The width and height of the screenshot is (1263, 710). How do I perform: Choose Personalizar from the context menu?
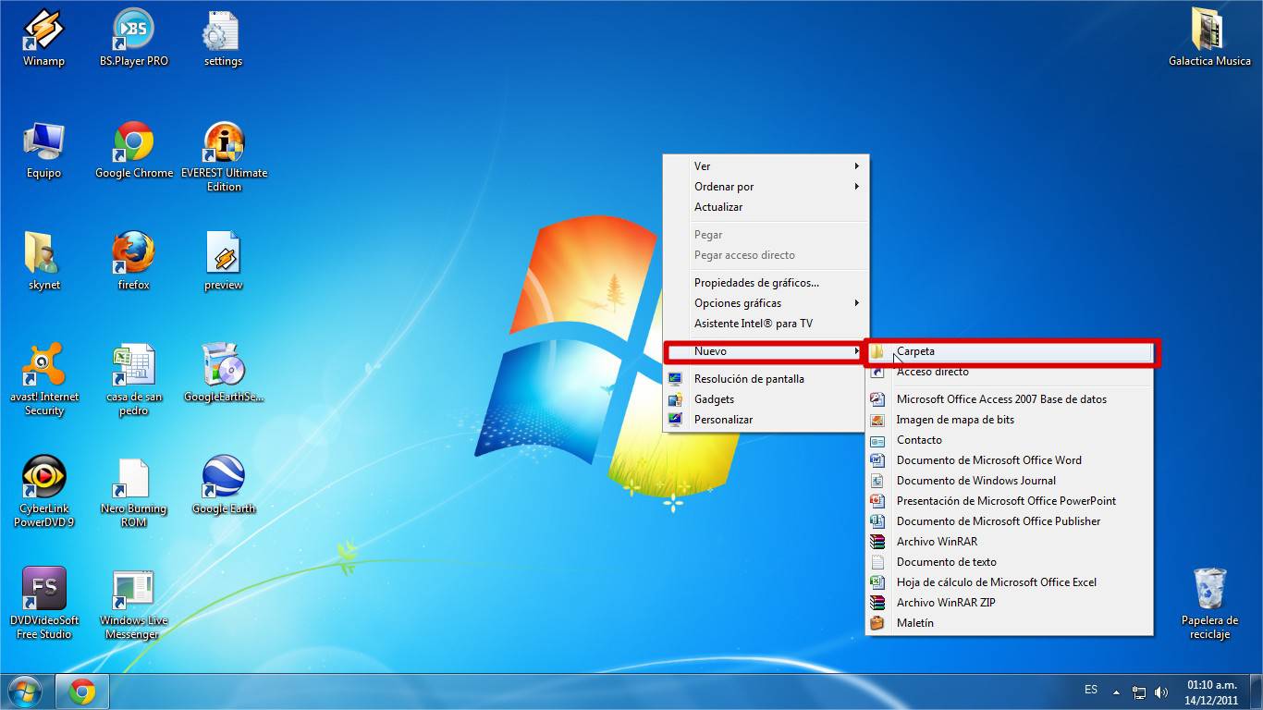point(723,420)
